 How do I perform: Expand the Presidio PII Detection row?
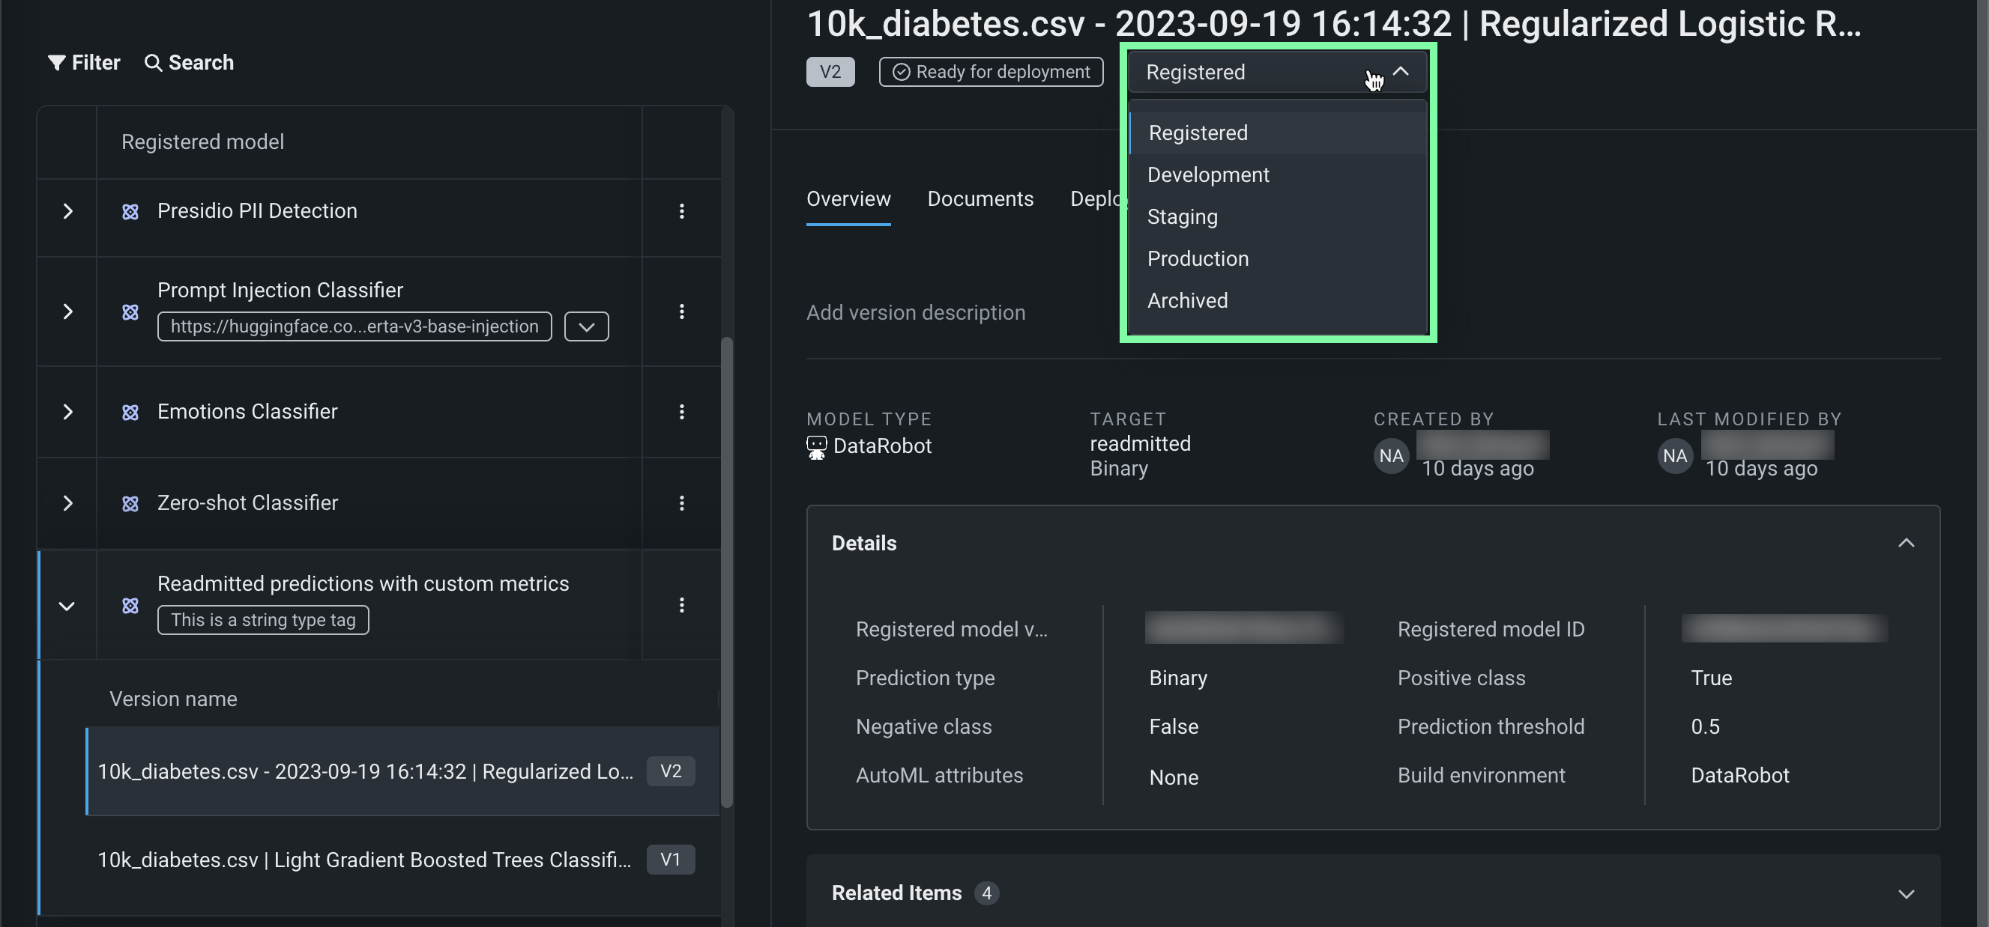coord(68,211)
